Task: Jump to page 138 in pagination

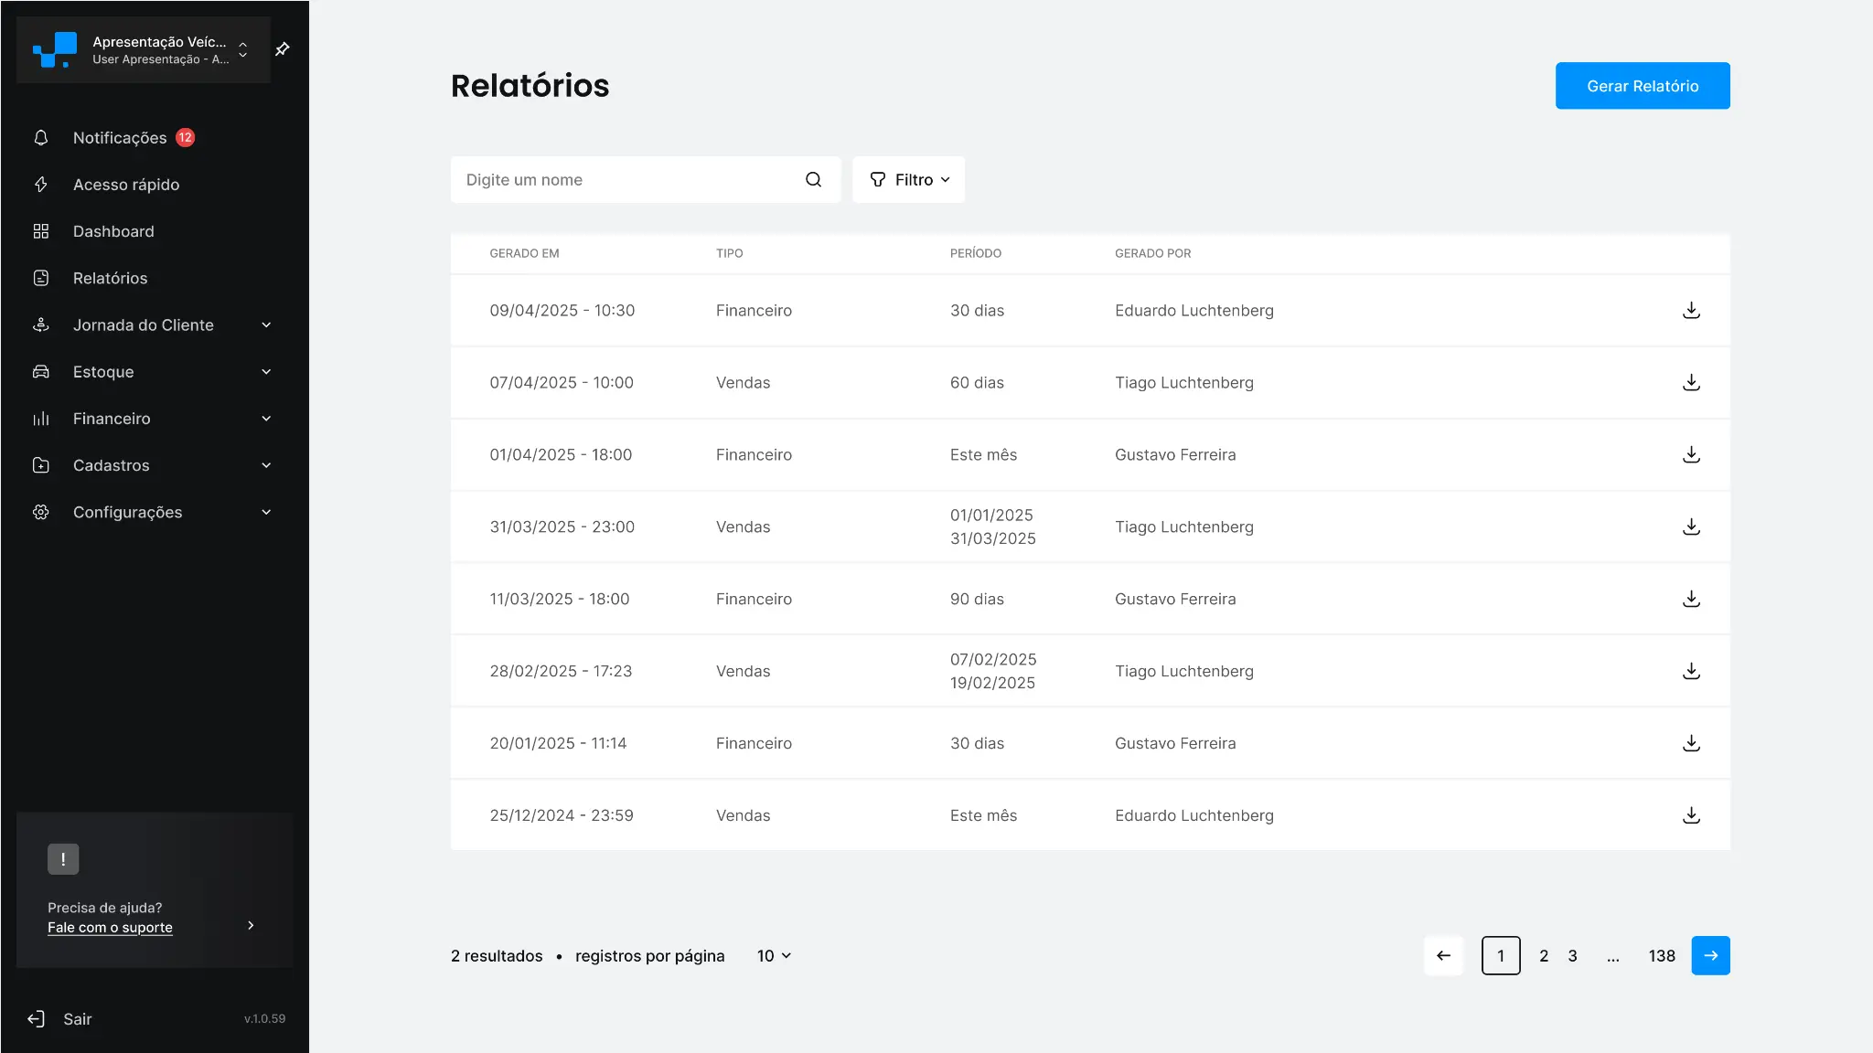Action: point(1661,956)
